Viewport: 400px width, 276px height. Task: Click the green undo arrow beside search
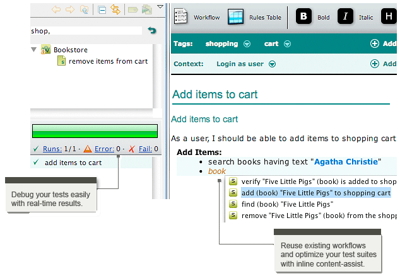point(151,30)
